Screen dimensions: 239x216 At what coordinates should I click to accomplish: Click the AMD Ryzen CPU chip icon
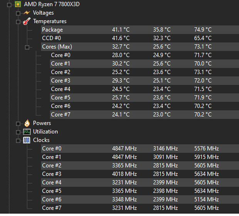tap(18, 4)
